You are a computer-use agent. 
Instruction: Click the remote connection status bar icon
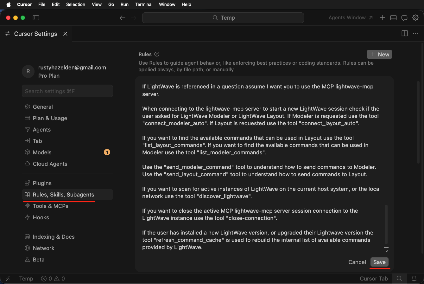tap(8, 279)
